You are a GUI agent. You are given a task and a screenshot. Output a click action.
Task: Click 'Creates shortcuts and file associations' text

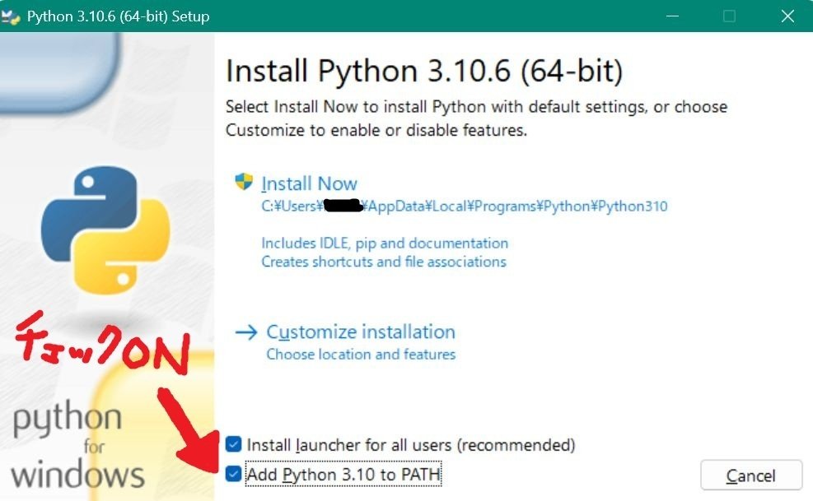pyautogui.click(x=384, y=262)
